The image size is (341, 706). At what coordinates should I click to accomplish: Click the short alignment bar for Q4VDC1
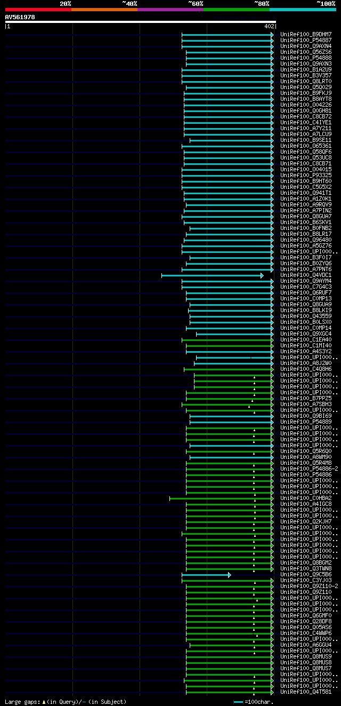[212, 275]
